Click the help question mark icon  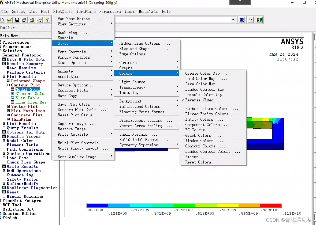tap(47, 20)
